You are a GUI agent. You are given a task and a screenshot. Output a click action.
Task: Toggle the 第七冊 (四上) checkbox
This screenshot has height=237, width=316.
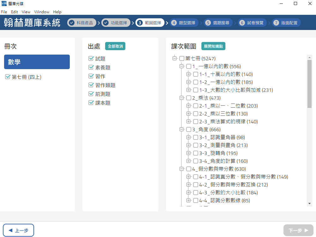click(8, 77)
